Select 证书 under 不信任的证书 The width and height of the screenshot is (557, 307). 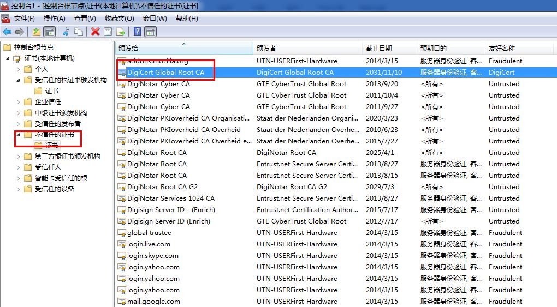pos(51,145)
